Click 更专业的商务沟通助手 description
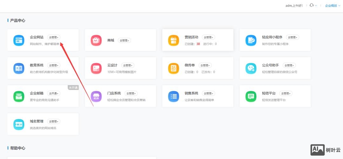 [45, 100]
